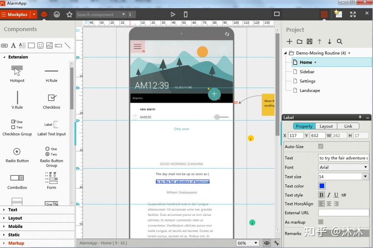This screenshot has width=373, height=248.
Task: Switch to the Property tab
Action: [x=304, y=126]
